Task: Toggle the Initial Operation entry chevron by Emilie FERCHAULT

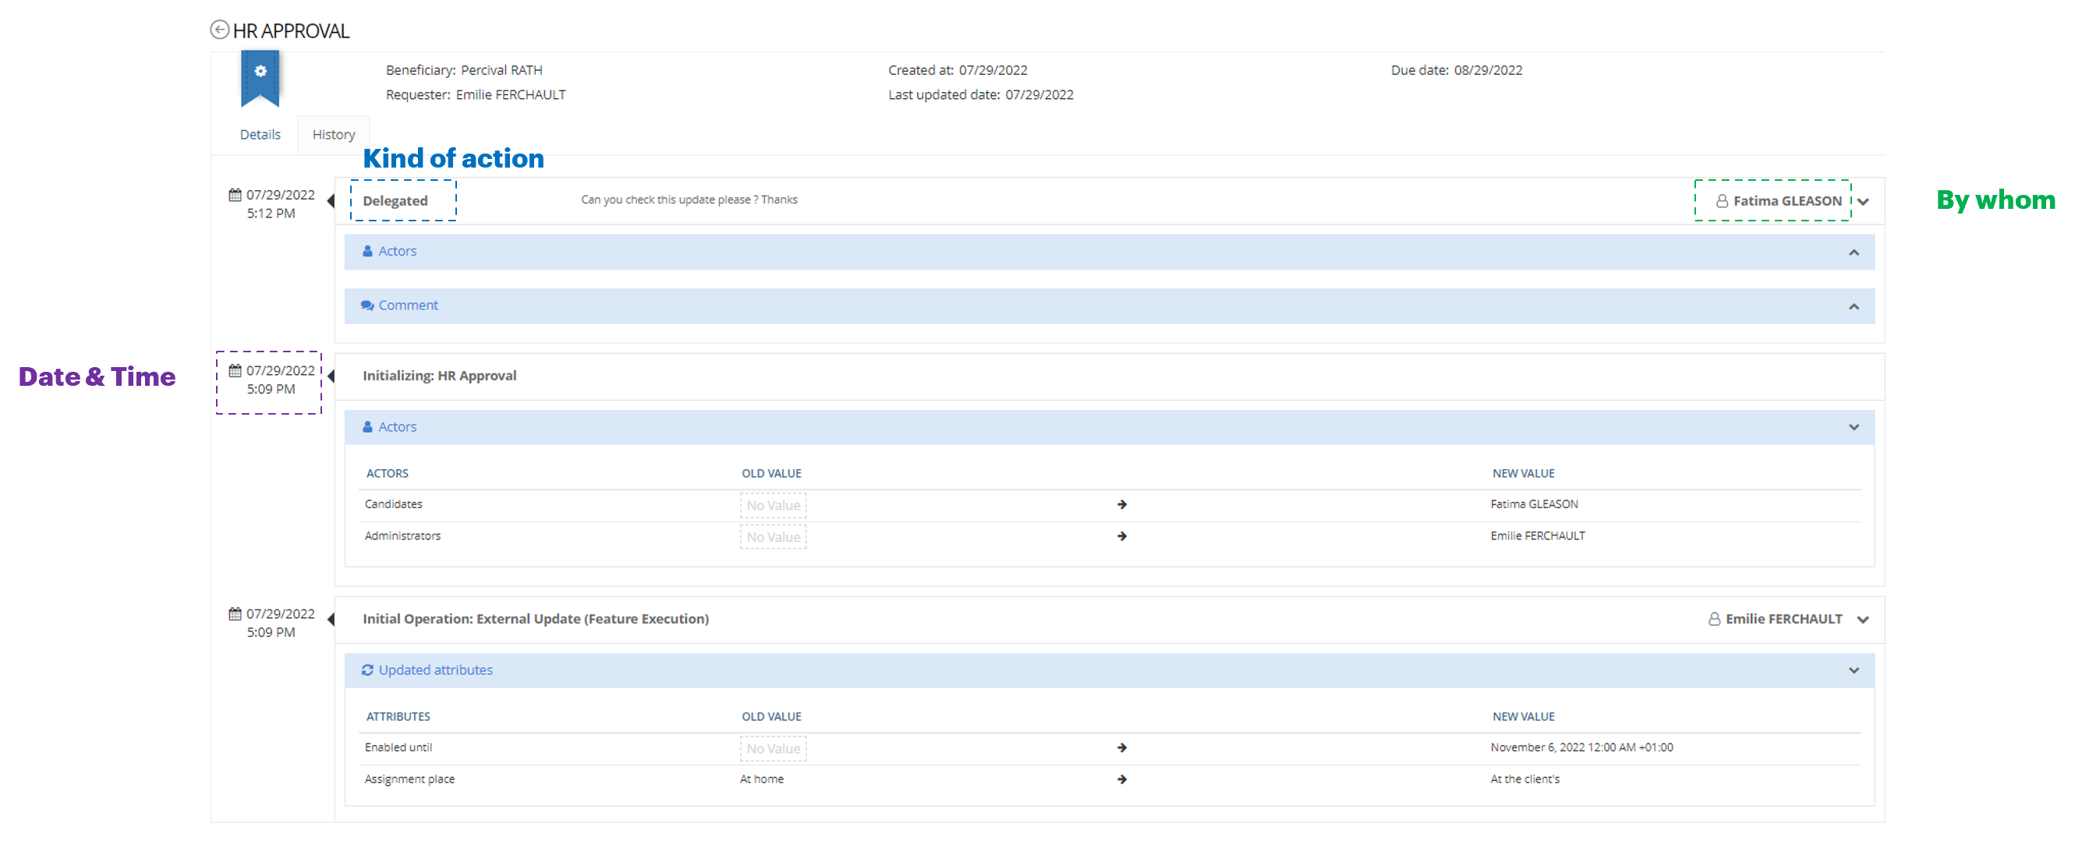Action: coord(1863,620)
